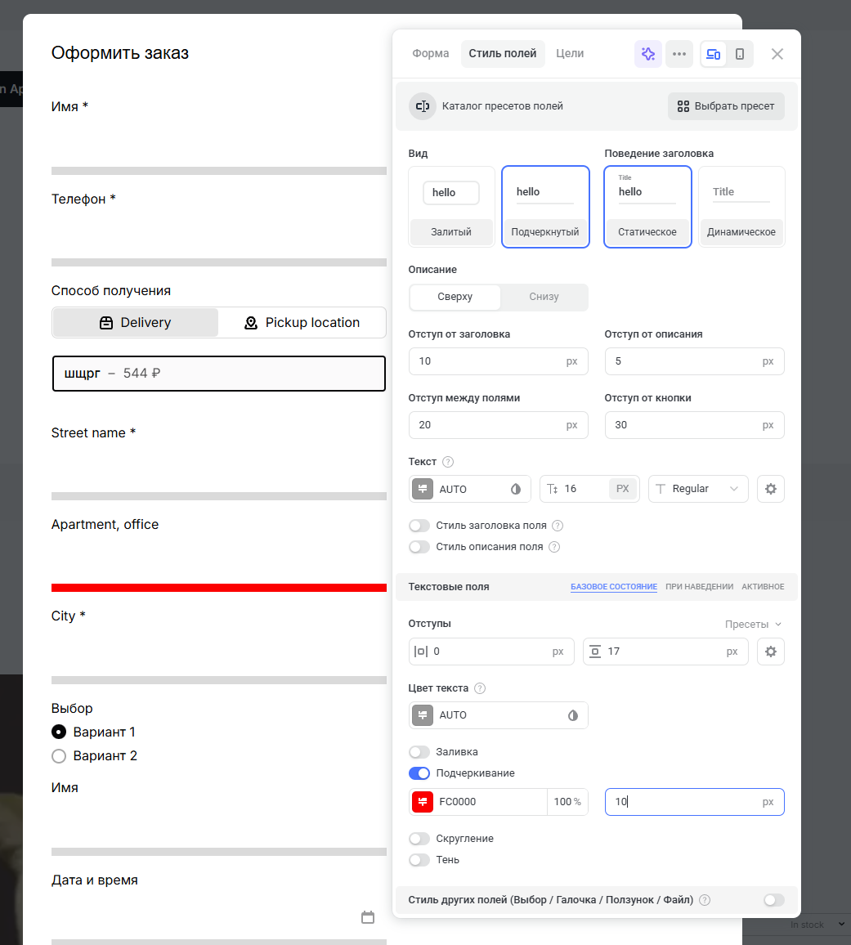Click help icon next to Цвет текста
Viewport: 851px width, 945px height.
480,688
